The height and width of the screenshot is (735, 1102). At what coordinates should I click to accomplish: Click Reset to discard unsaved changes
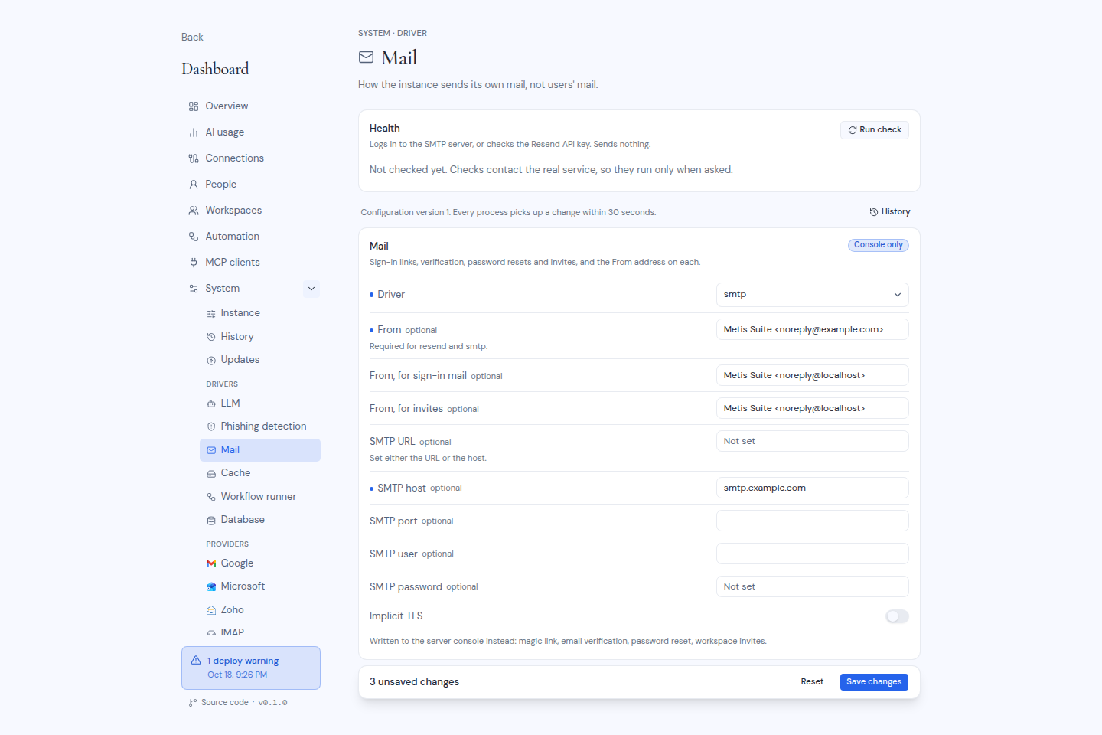(x=812, y=682)
